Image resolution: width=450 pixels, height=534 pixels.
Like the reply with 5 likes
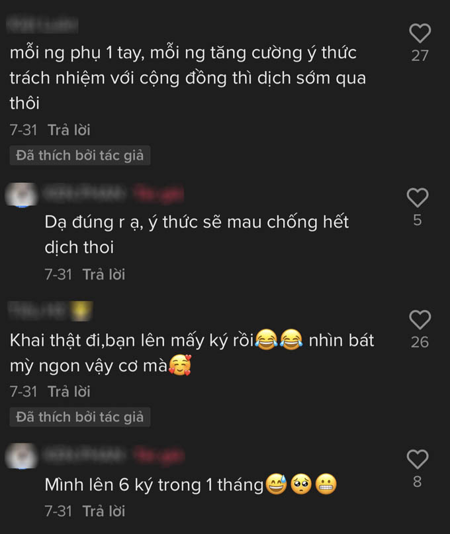point(418,197)
